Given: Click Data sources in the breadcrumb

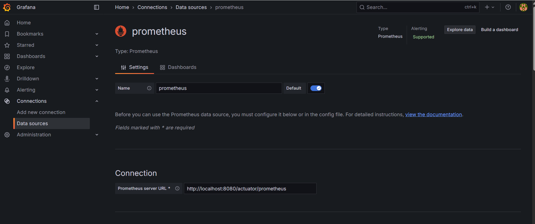Looking at the screenshot, I should [x=191, y=7].
